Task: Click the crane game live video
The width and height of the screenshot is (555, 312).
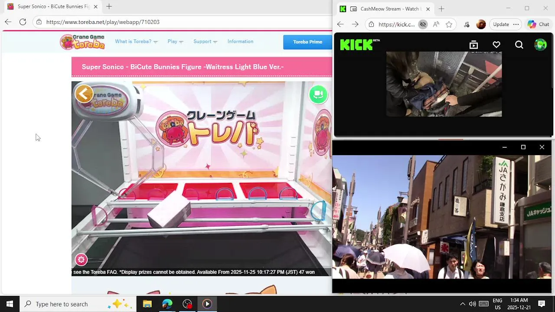Action: coord(202,178)
